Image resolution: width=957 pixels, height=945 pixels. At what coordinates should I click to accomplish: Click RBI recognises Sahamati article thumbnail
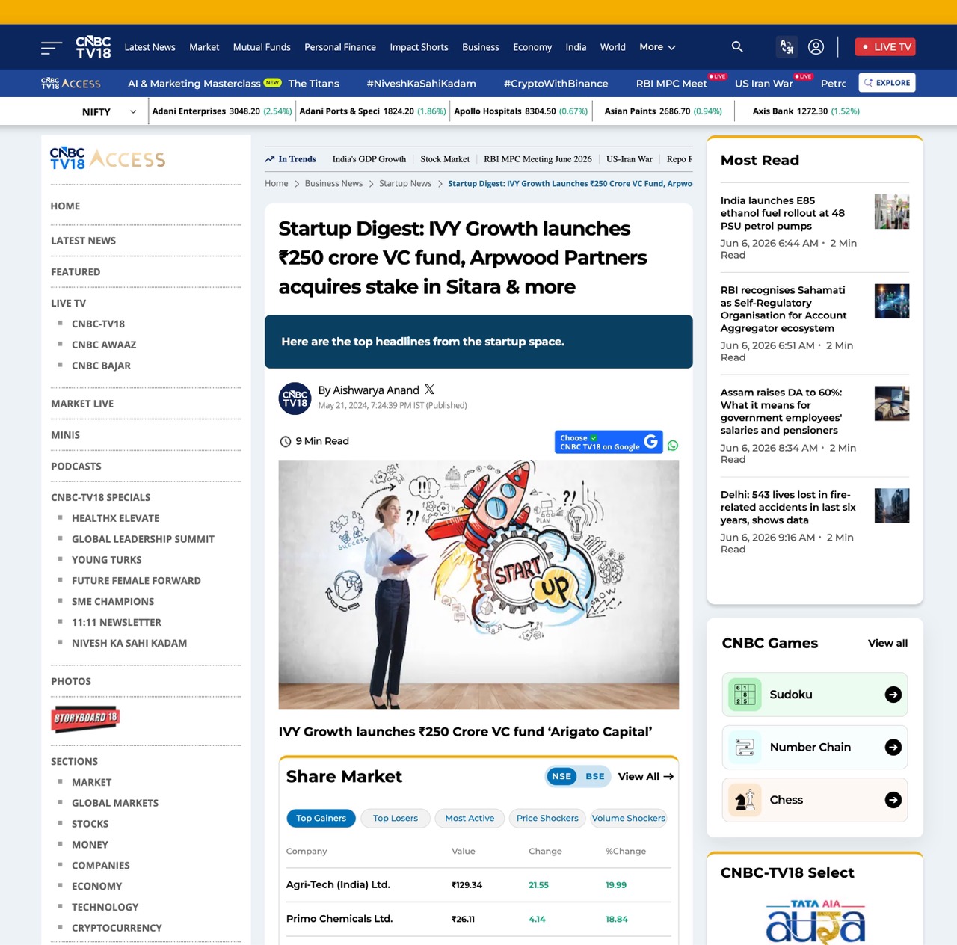pyautogui.click(x=892, y=301)
